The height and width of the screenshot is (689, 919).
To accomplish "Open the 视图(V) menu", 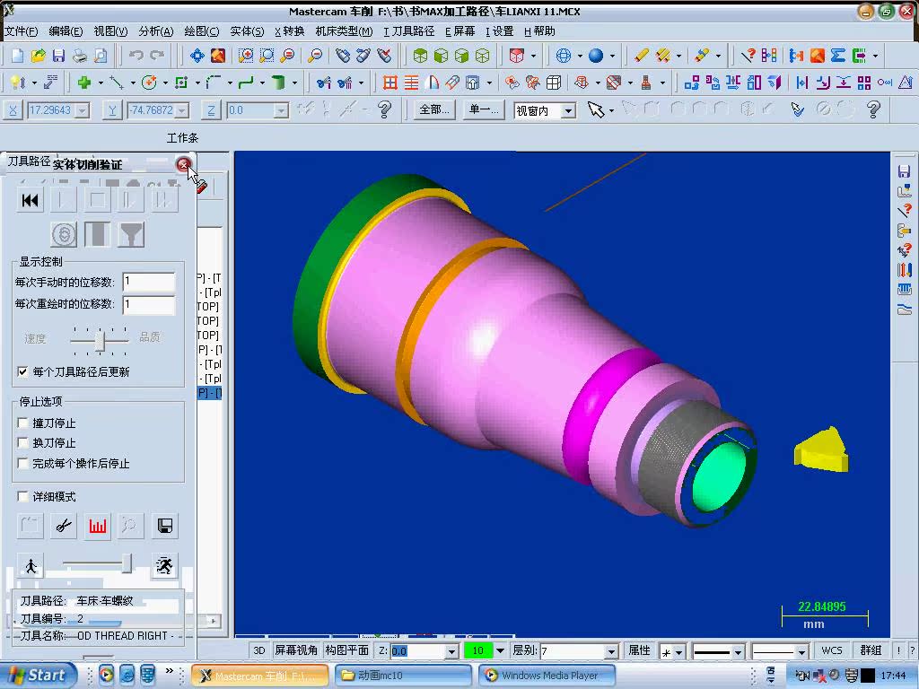I will tap(110, 31).
